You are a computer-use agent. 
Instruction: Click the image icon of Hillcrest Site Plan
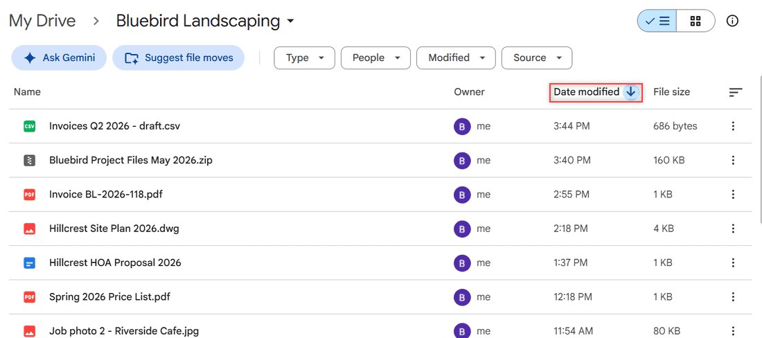(x=30, y=229)
